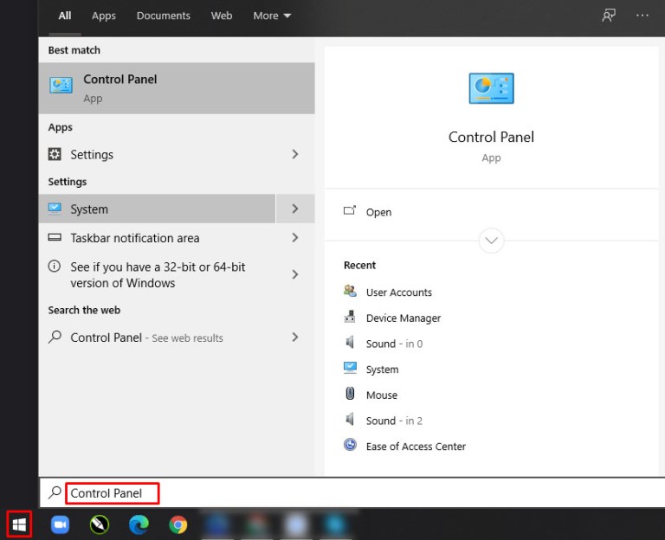
Task: Expand the Control Panel web results arrow
Action: [295, 337]
